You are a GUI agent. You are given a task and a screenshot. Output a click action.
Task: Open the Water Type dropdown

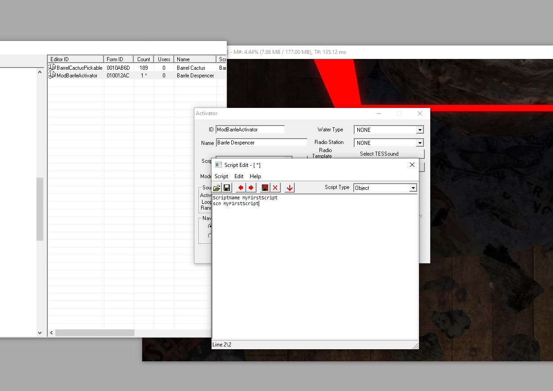point(419,130)
